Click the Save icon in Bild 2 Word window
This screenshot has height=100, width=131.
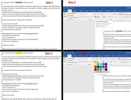coord(65,8)
